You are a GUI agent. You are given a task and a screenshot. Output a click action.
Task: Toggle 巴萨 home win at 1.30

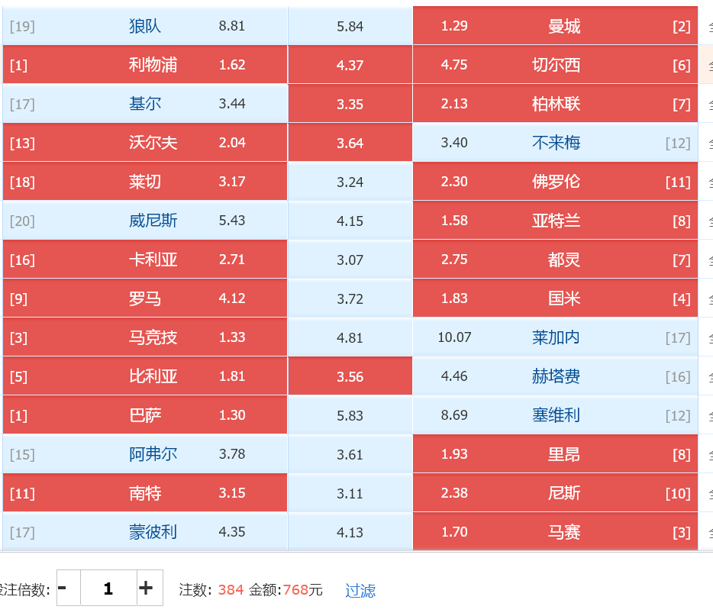[x=145, y=415]
